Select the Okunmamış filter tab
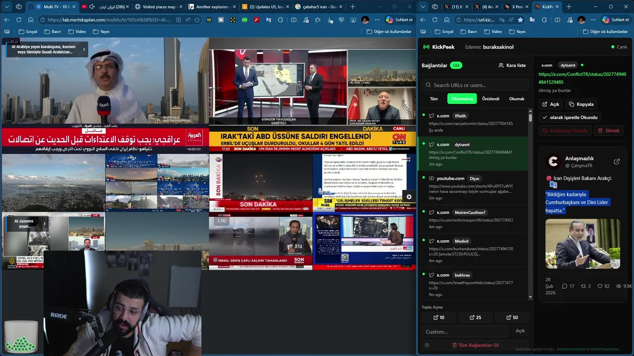Screen dimensions: 634x356 click(x=462, y=99)
